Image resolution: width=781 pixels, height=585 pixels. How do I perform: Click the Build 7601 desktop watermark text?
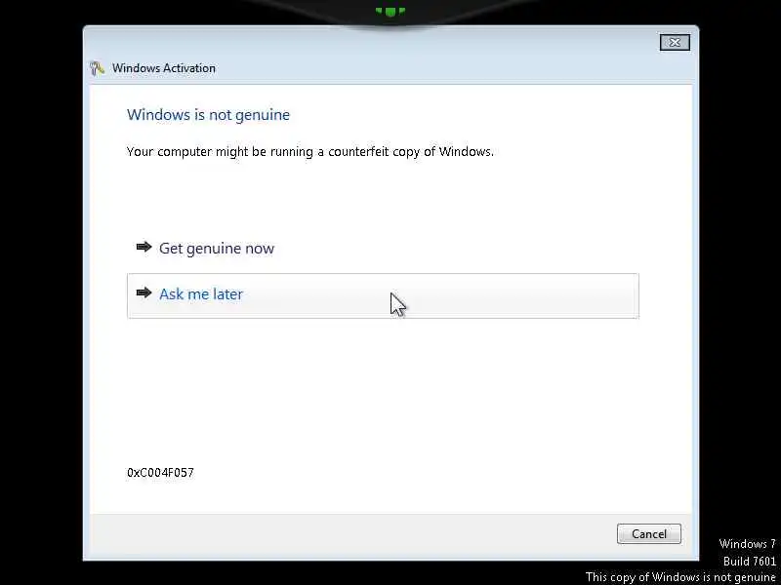coord(749,562)
